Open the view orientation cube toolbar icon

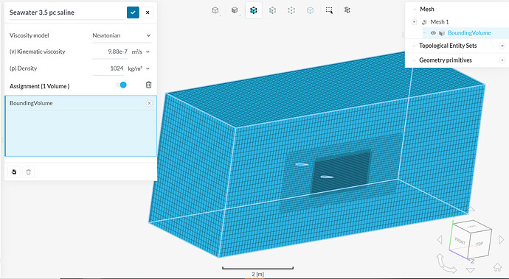pyautogui.click(x=215, y=10)
